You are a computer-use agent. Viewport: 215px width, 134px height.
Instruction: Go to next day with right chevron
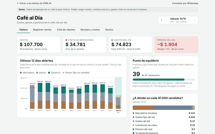[x=194, y=20]
